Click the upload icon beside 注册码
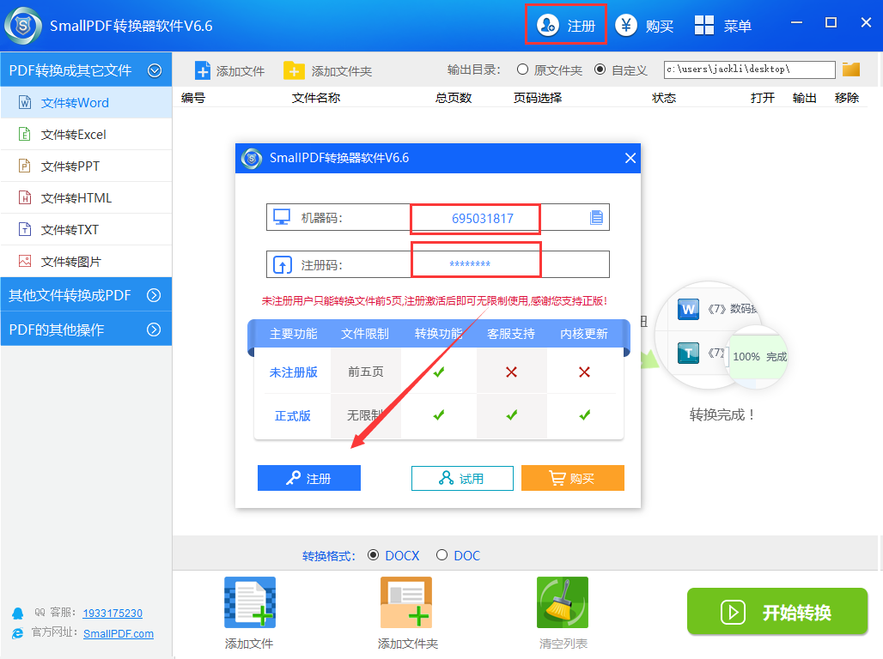 282,264
